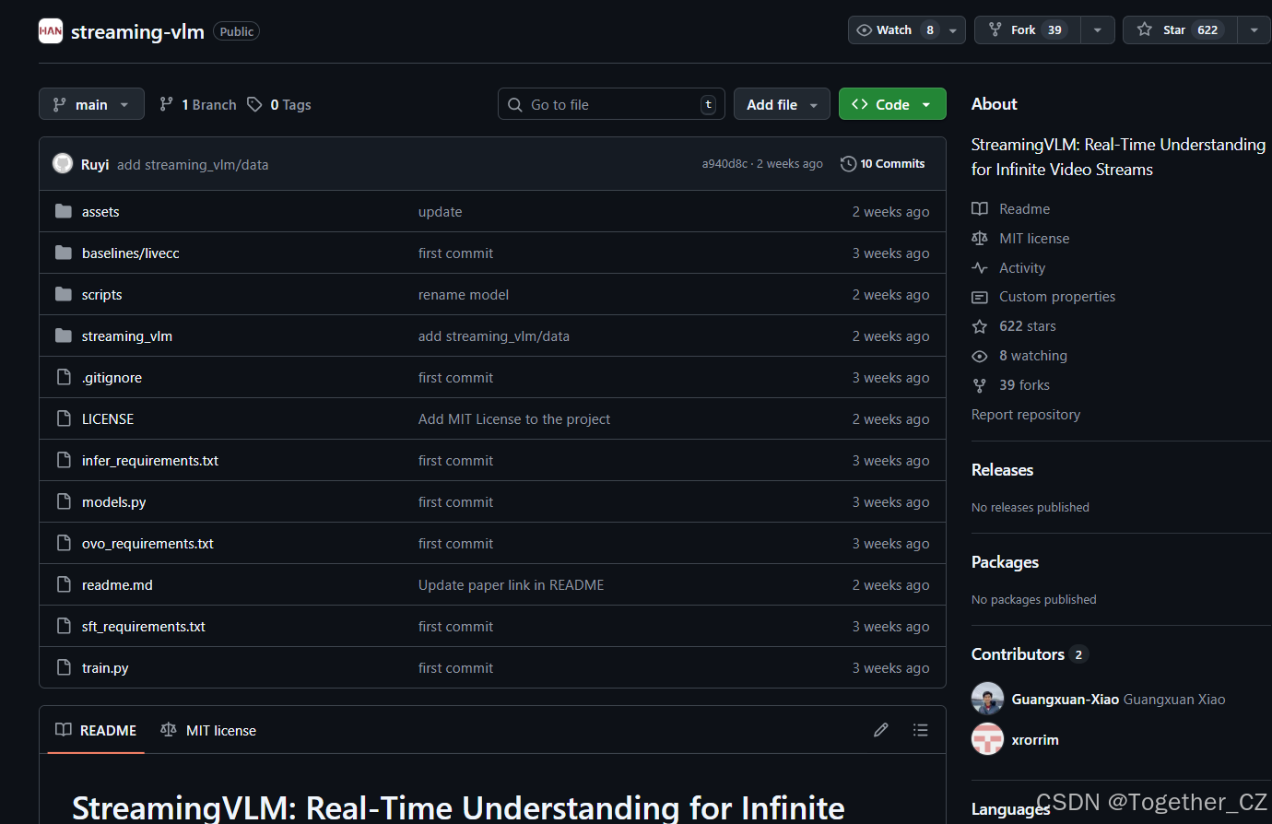Click the Report repository link

(1025, 414)
